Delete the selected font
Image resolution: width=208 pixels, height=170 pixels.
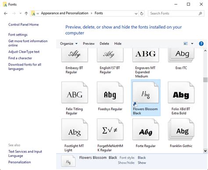point(104,43)
